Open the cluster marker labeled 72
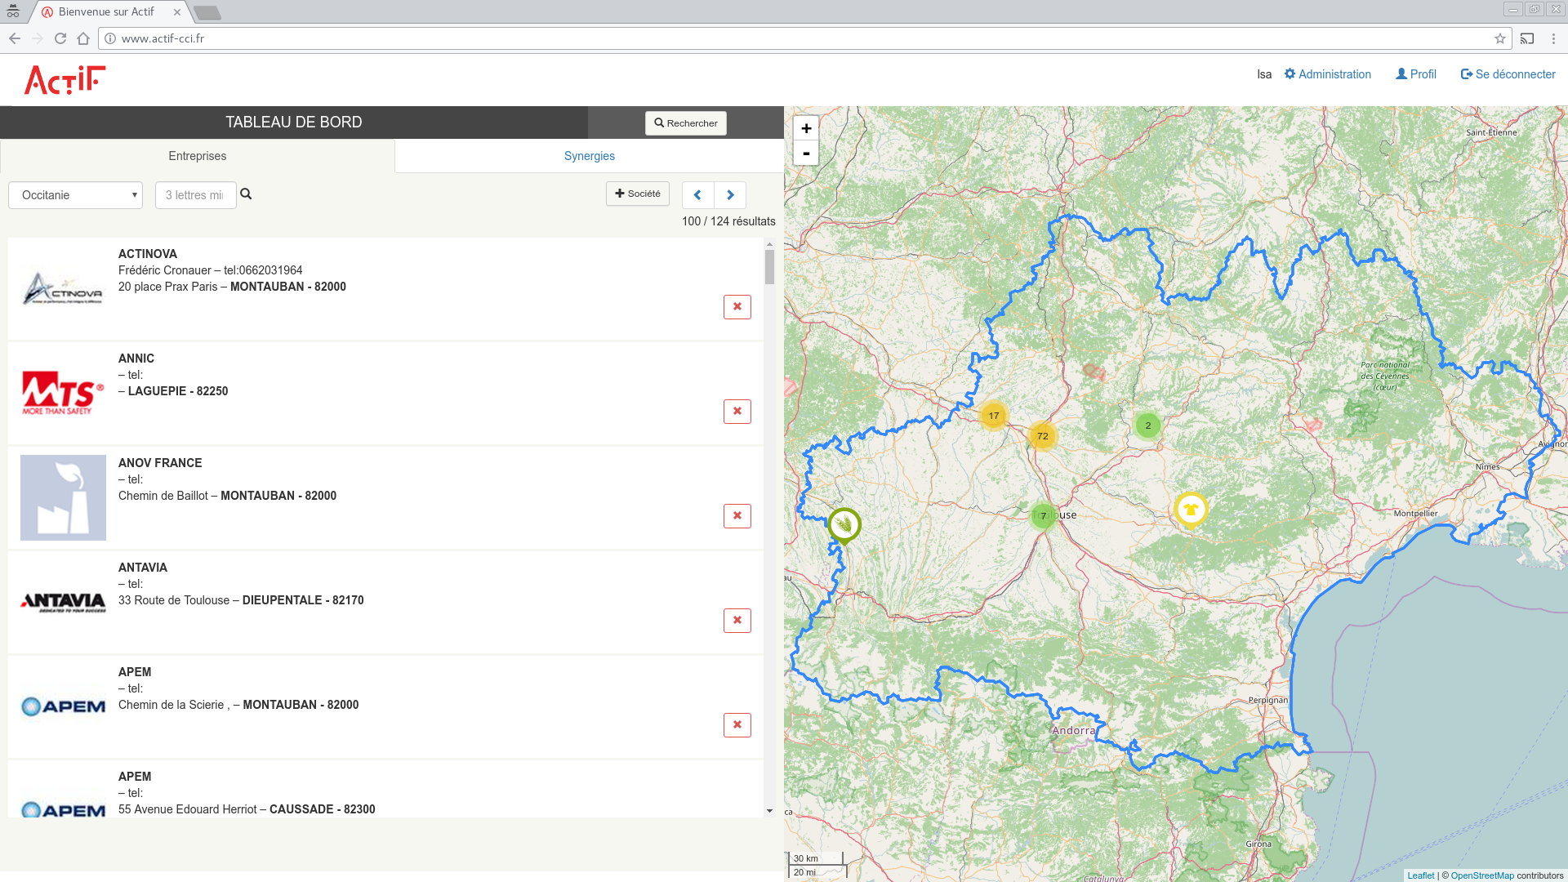Screen dimensions: 1568x882 coord(1042,436)
